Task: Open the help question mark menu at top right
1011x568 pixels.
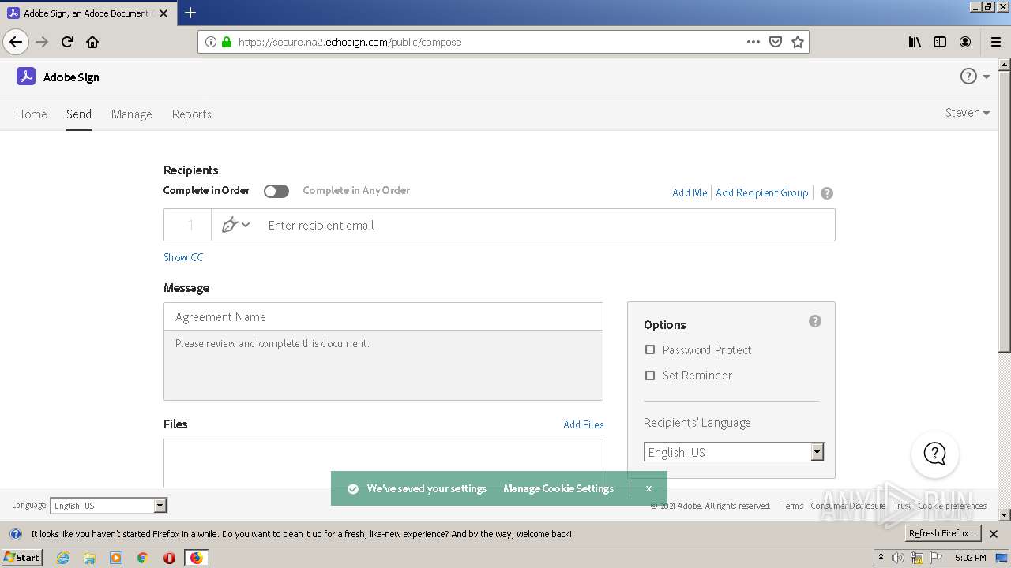Action: point(968,77)
